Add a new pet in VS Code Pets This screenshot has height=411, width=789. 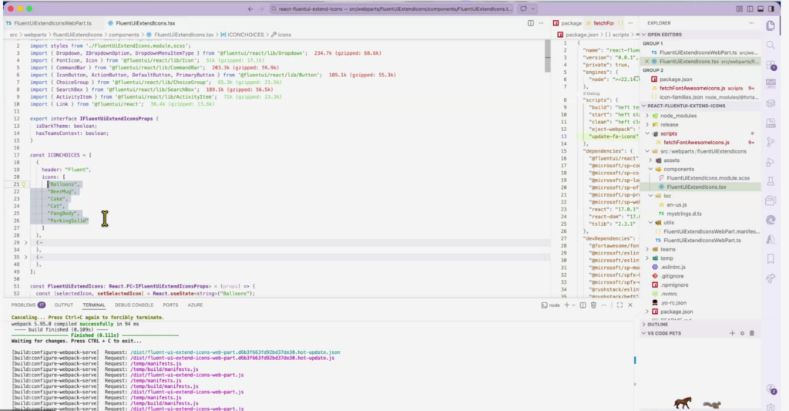coord(731,333)
